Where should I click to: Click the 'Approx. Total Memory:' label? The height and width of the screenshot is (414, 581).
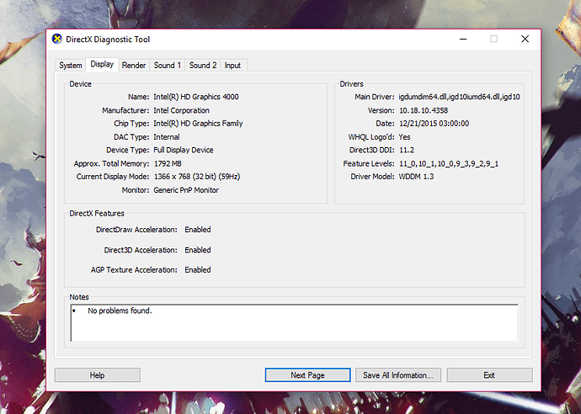pos(111,164)
